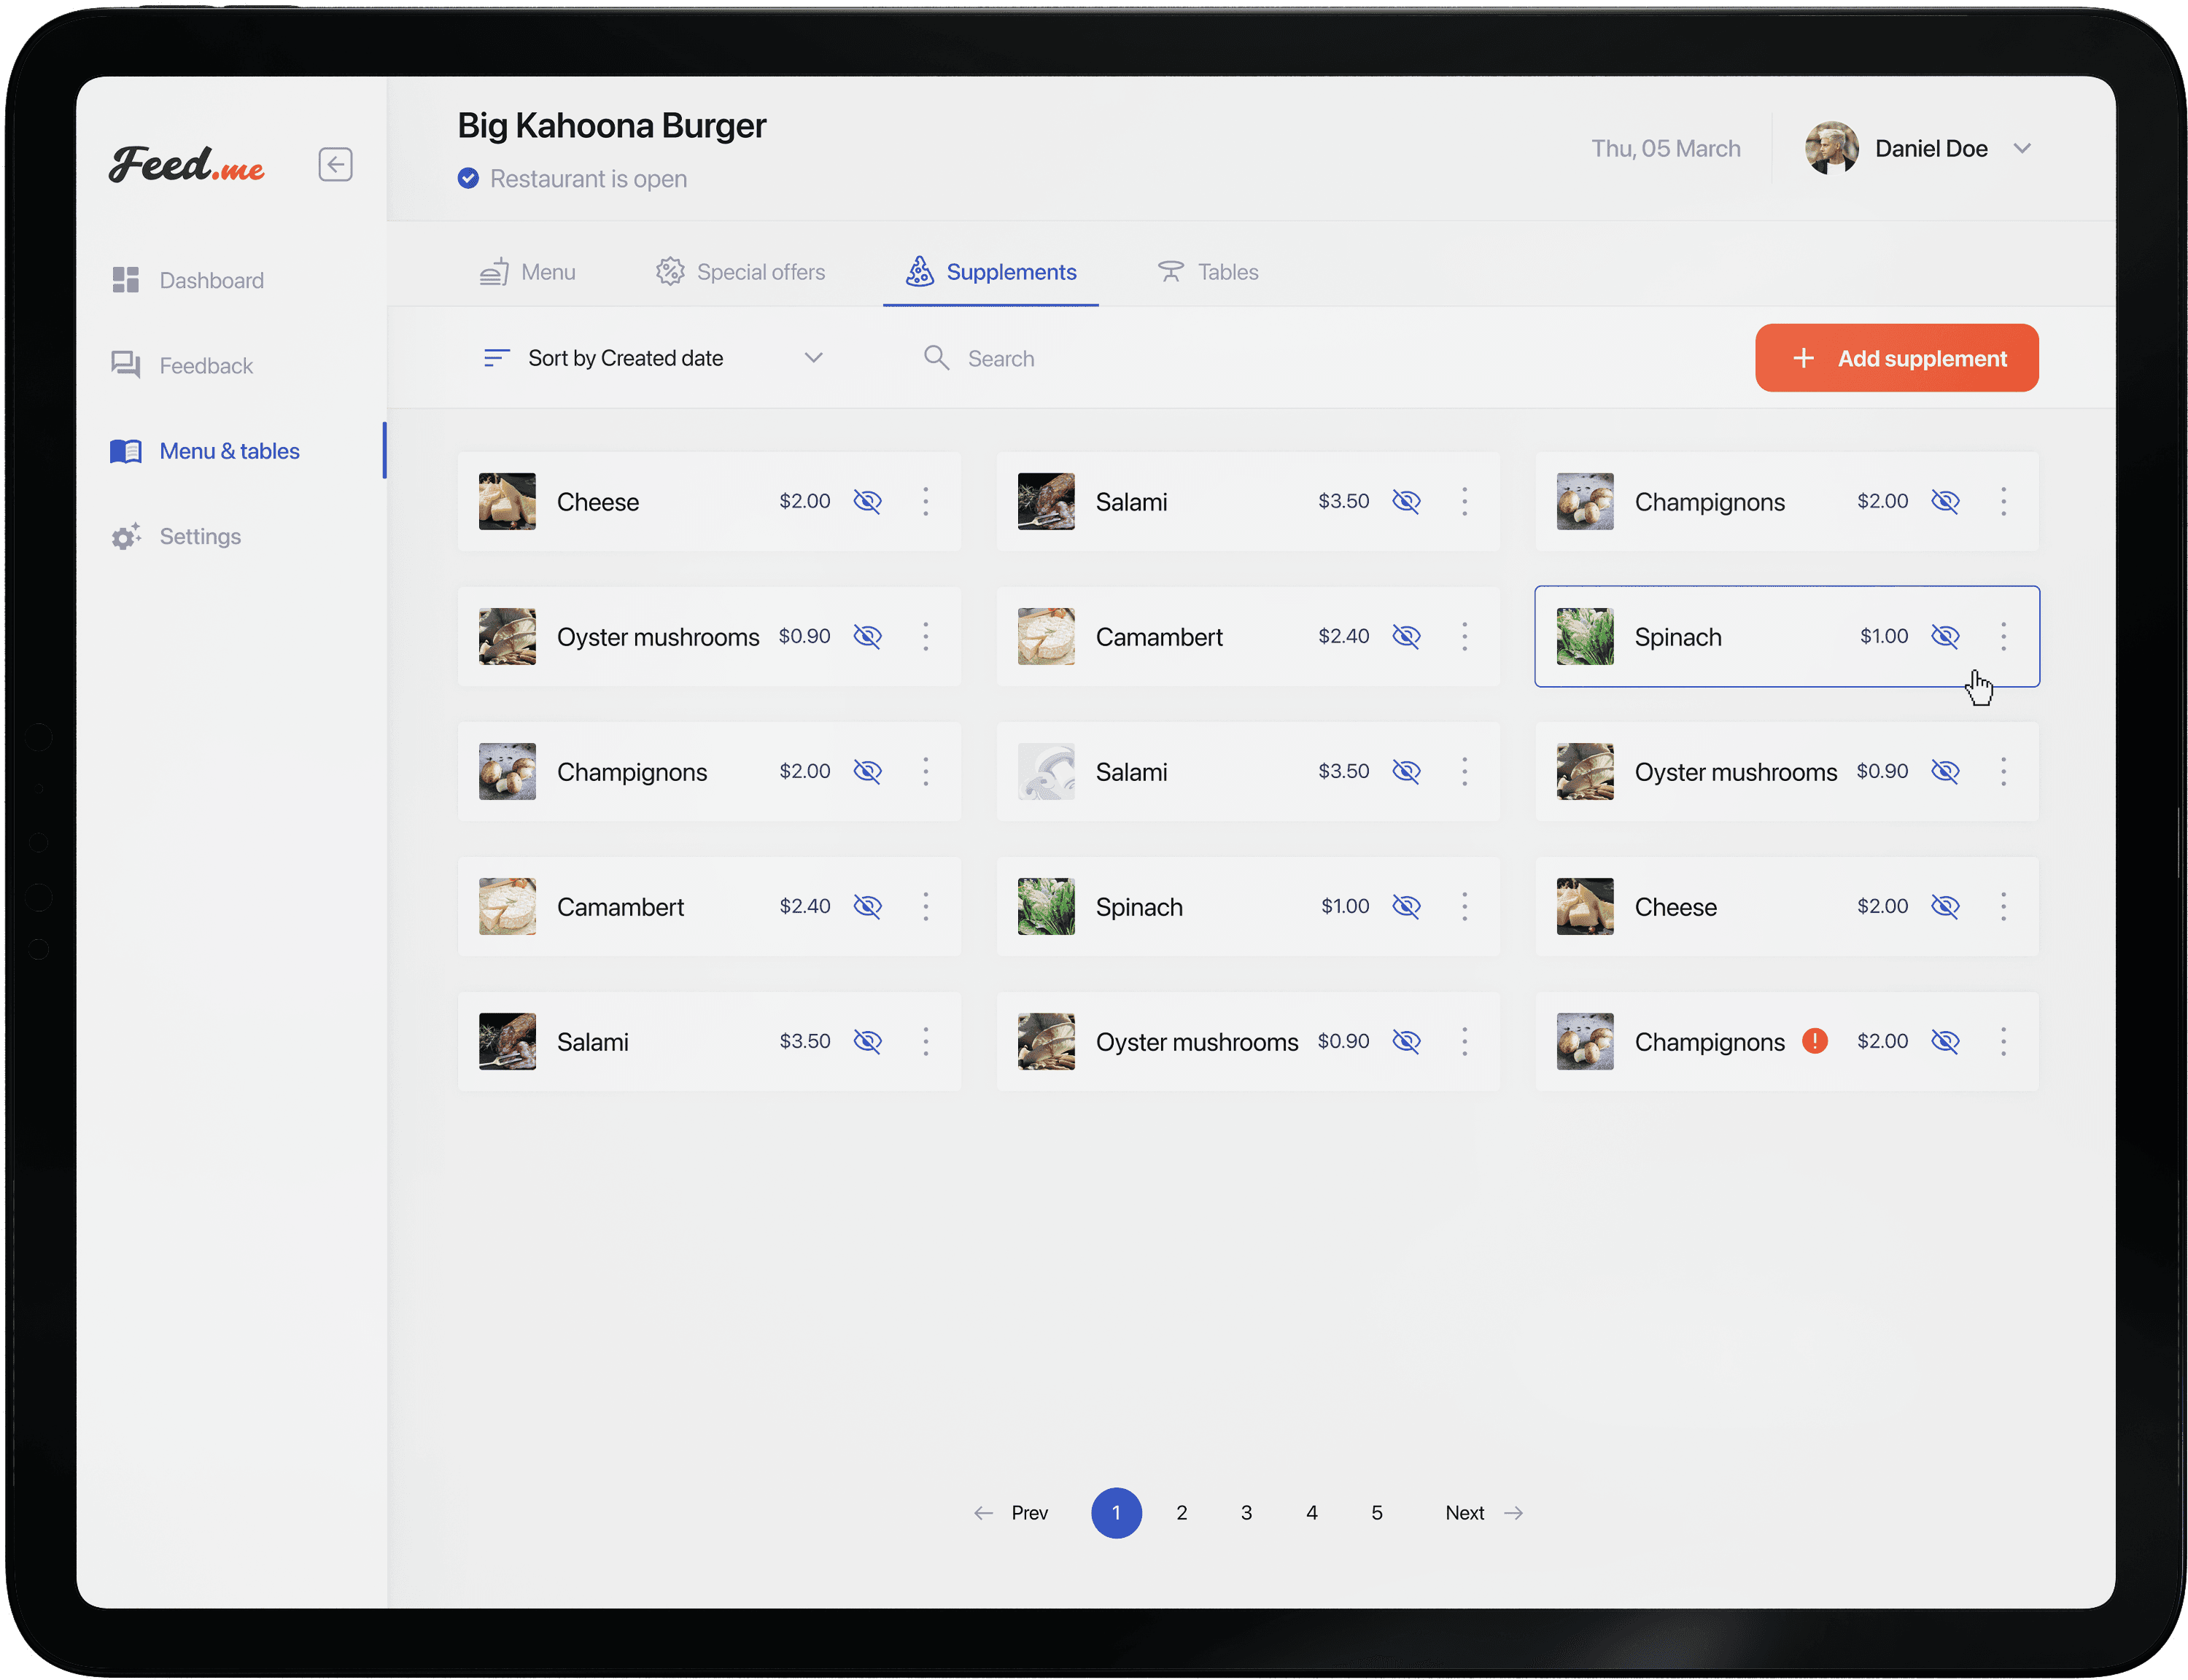The width and height of the screenshot is (2188, 1680).
Task: Click the $1.00 price on highlighted Spinach
Action: coord(1883,636)
